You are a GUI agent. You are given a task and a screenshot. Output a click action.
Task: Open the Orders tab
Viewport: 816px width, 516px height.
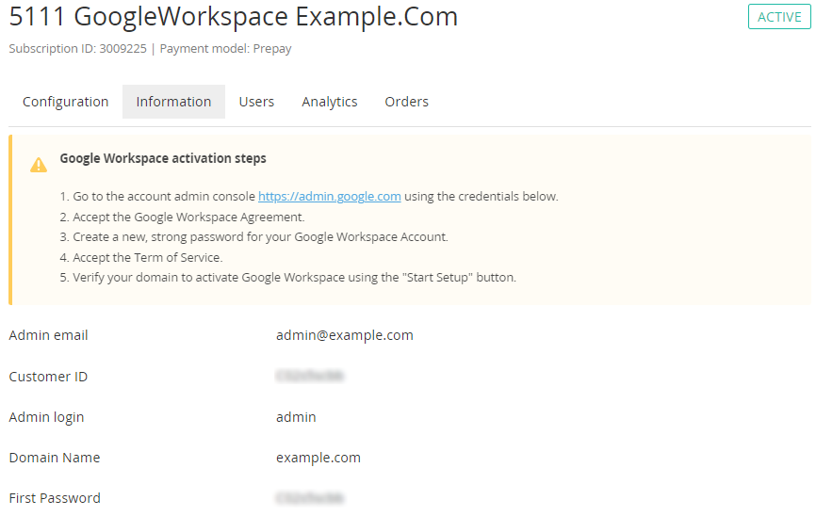click(406, 102)
